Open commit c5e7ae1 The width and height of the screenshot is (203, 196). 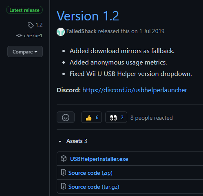[x=33, y=36]
